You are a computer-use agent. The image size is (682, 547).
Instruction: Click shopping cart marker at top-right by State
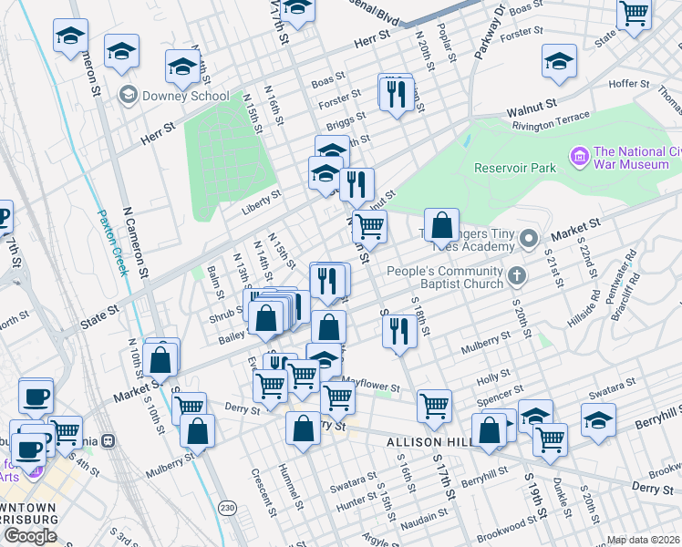[635, 15]
